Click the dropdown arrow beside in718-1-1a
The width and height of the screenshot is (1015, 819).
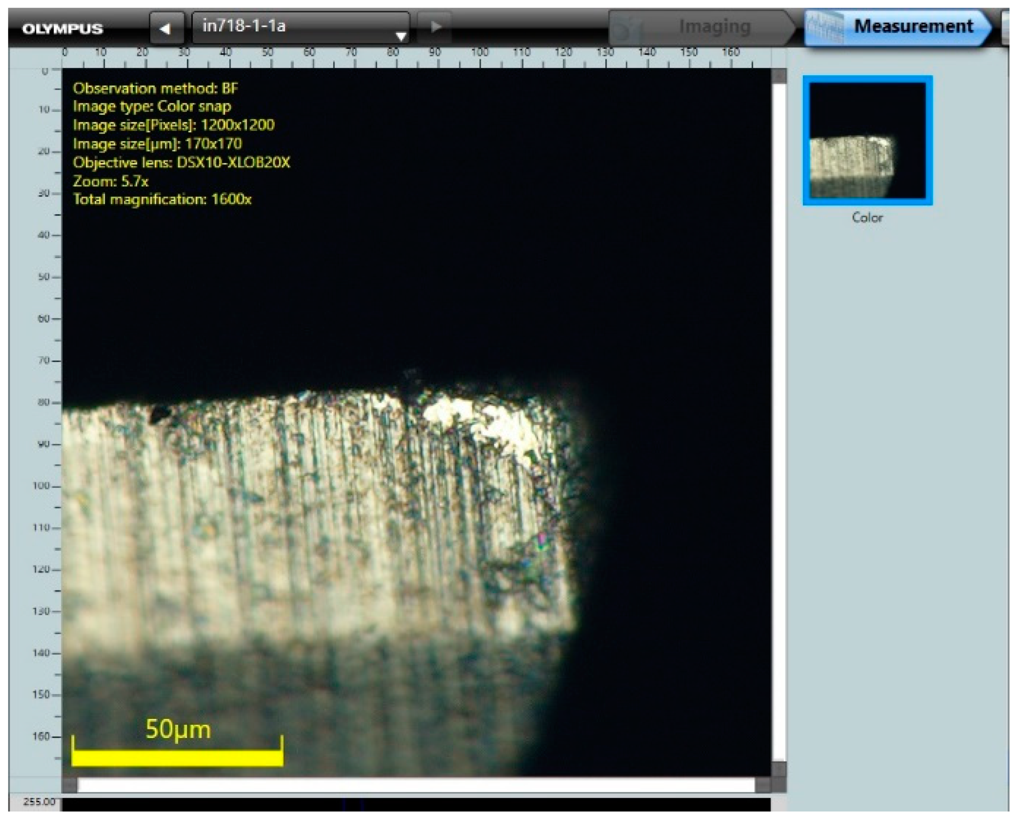[x=400, y=36]
